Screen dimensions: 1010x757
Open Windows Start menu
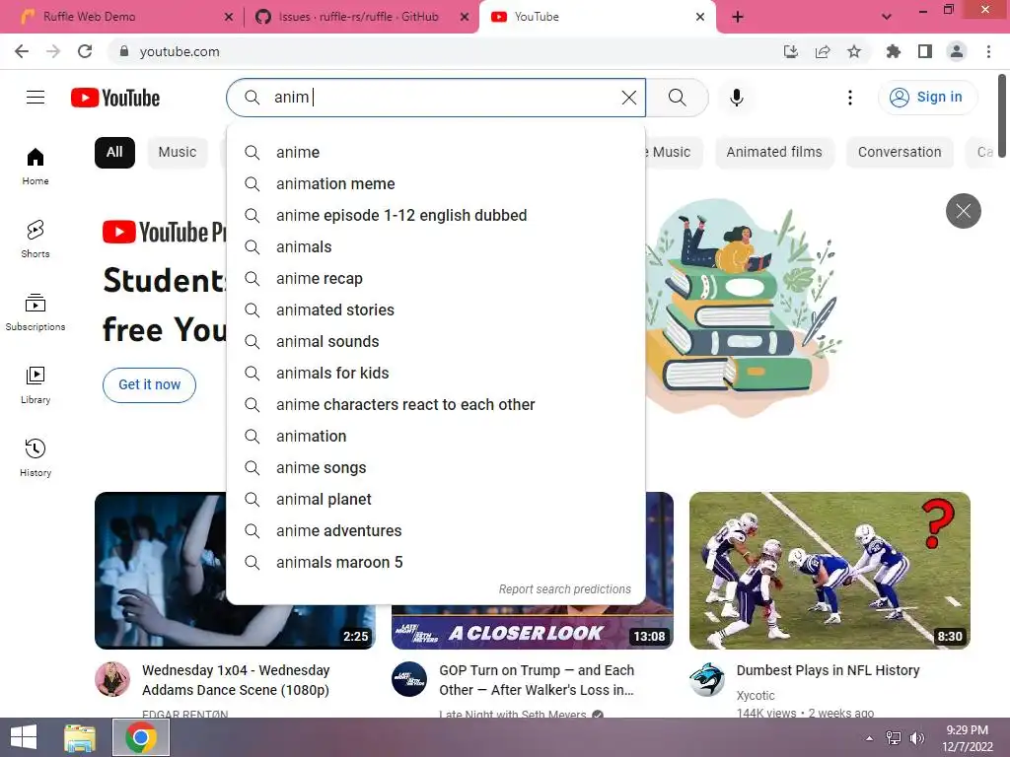pyautogui.click(x=24, y=737)
